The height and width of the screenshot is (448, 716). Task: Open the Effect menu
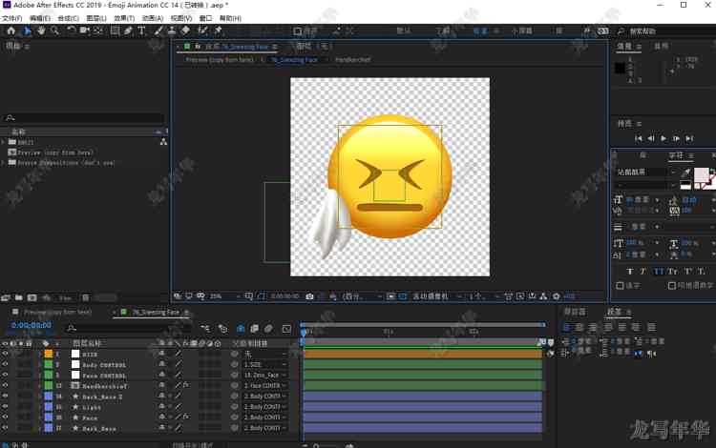tap(124, 18)
